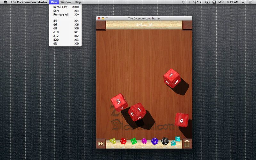Viewport: 256px width, 160px height.
Task: Open the Apple menu
Action: pyautogui.click(x=5, y=2)
